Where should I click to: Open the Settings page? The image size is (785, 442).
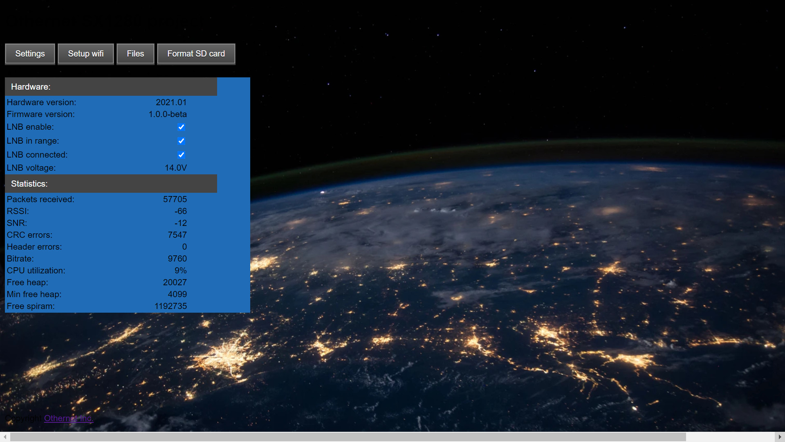[30, 54]
